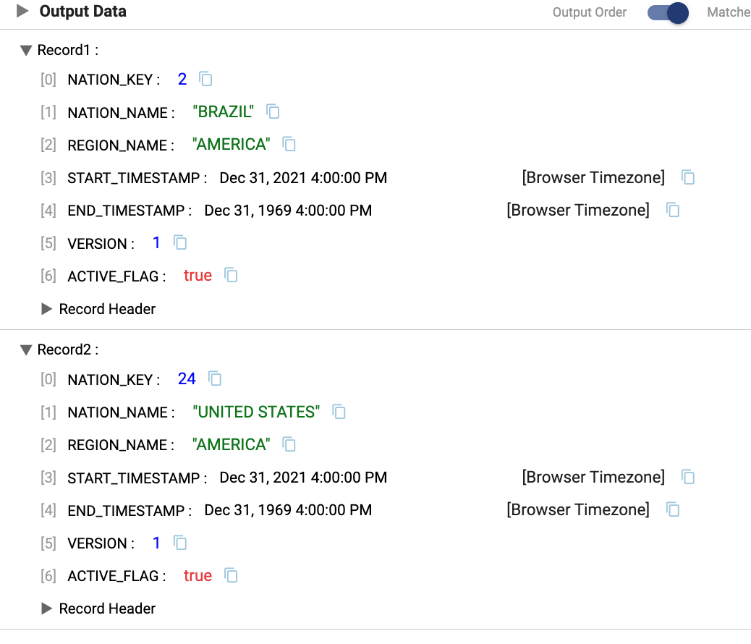This screenshot has width=751, height=644.
Task: Copy the REGION_NAME value in Record1
Action: (x=289, y=144)
